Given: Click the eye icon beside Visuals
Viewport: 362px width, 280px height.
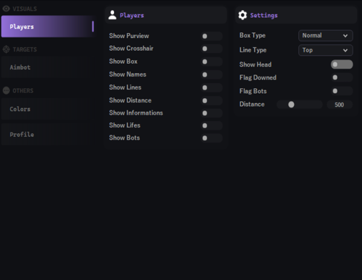Looking at the screenshot, I should (x=6, y=9).
